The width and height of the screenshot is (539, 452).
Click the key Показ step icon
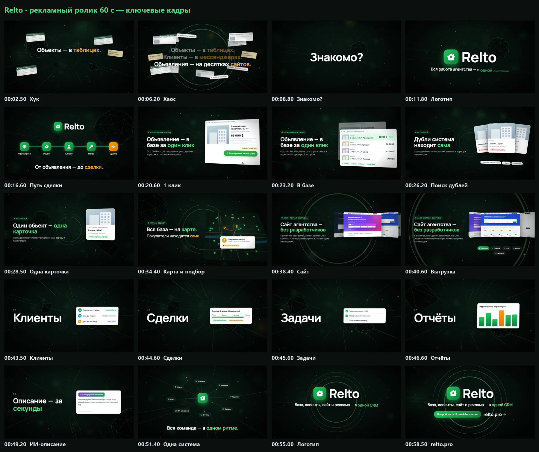[91, 147]
